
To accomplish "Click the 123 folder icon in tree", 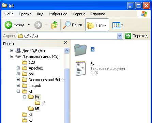I will (x=25, y=62).
